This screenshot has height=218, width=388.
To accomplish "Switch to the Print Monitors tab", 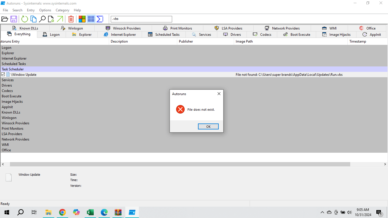I will click(x=177, y=28).
